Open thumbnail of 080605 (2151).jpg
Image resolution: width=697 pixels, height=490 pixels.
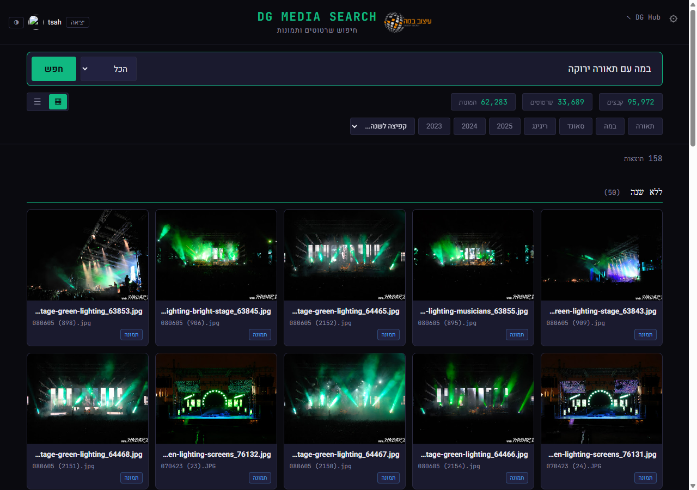click(x=88, y=399)
